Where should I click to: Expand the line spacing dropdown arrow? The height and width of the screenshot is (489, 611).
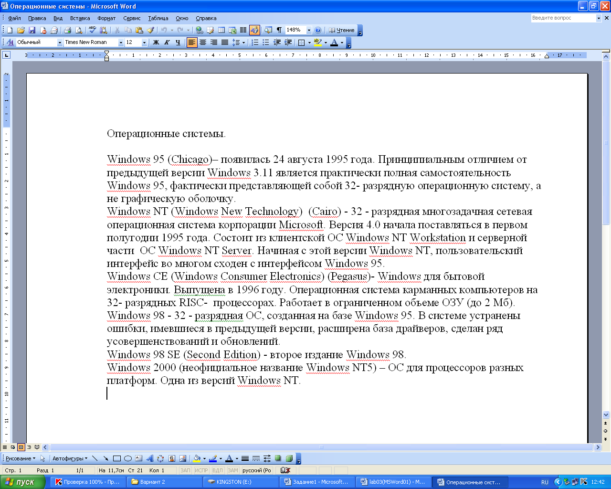243,43
